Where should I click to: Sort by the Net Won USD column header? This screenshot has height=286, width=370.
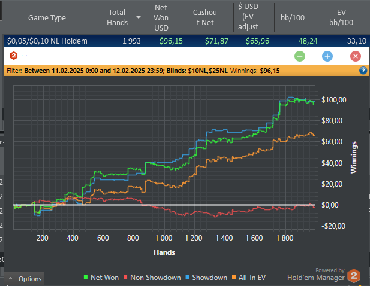pos(161,18)
